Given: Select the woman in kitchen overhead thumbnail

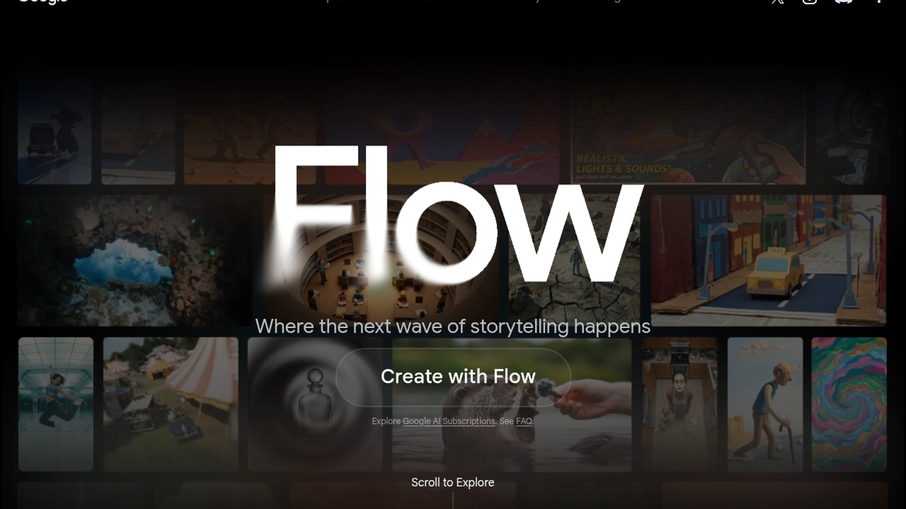Looking at the screenshot, I should point(679,404).
